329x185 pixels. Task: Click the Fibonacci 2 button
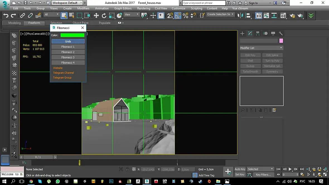[68, 52]
